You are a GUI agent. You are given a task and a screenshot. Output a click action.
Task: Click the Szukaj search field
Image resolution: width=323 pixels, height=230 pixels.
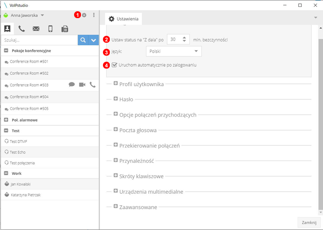point(39,40)
